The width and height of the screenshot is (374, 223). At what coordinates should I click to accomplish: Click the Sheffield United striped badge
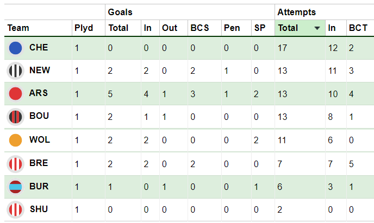[x=16, y=209]
